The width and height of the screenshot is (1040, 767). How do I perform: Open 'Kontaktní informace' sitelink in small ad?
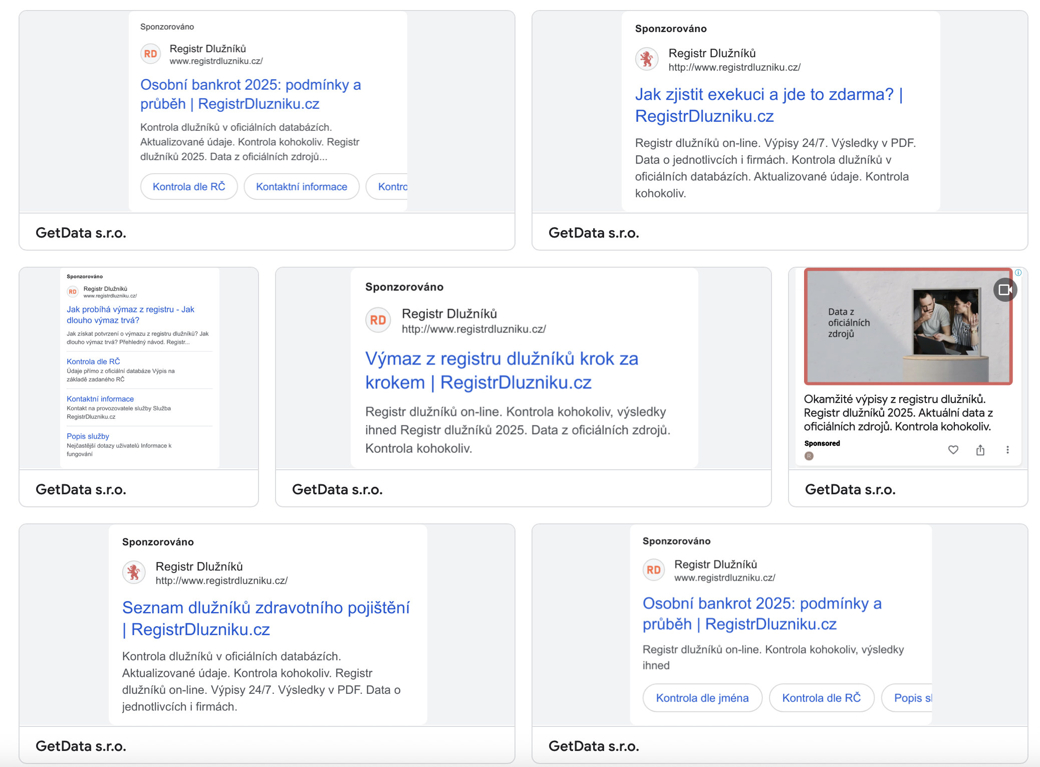100,399
